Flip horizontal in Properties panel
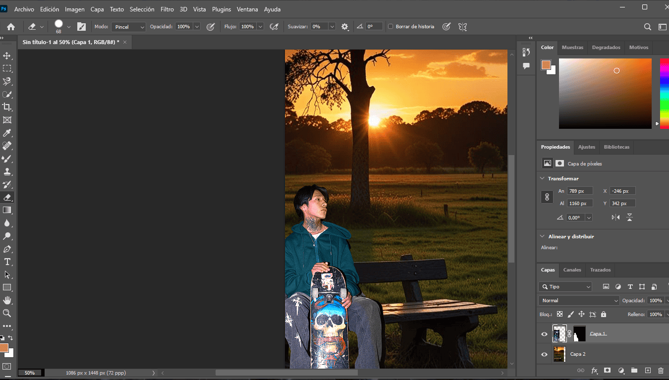Viewport: 669px width, 380px height. [x=615, y=217]
